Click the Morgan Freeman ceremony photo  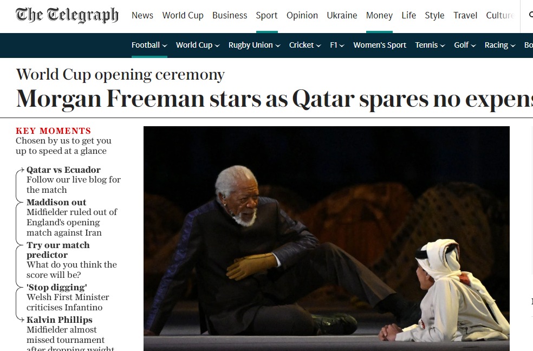pyautogui.click(x=326, y=238)
